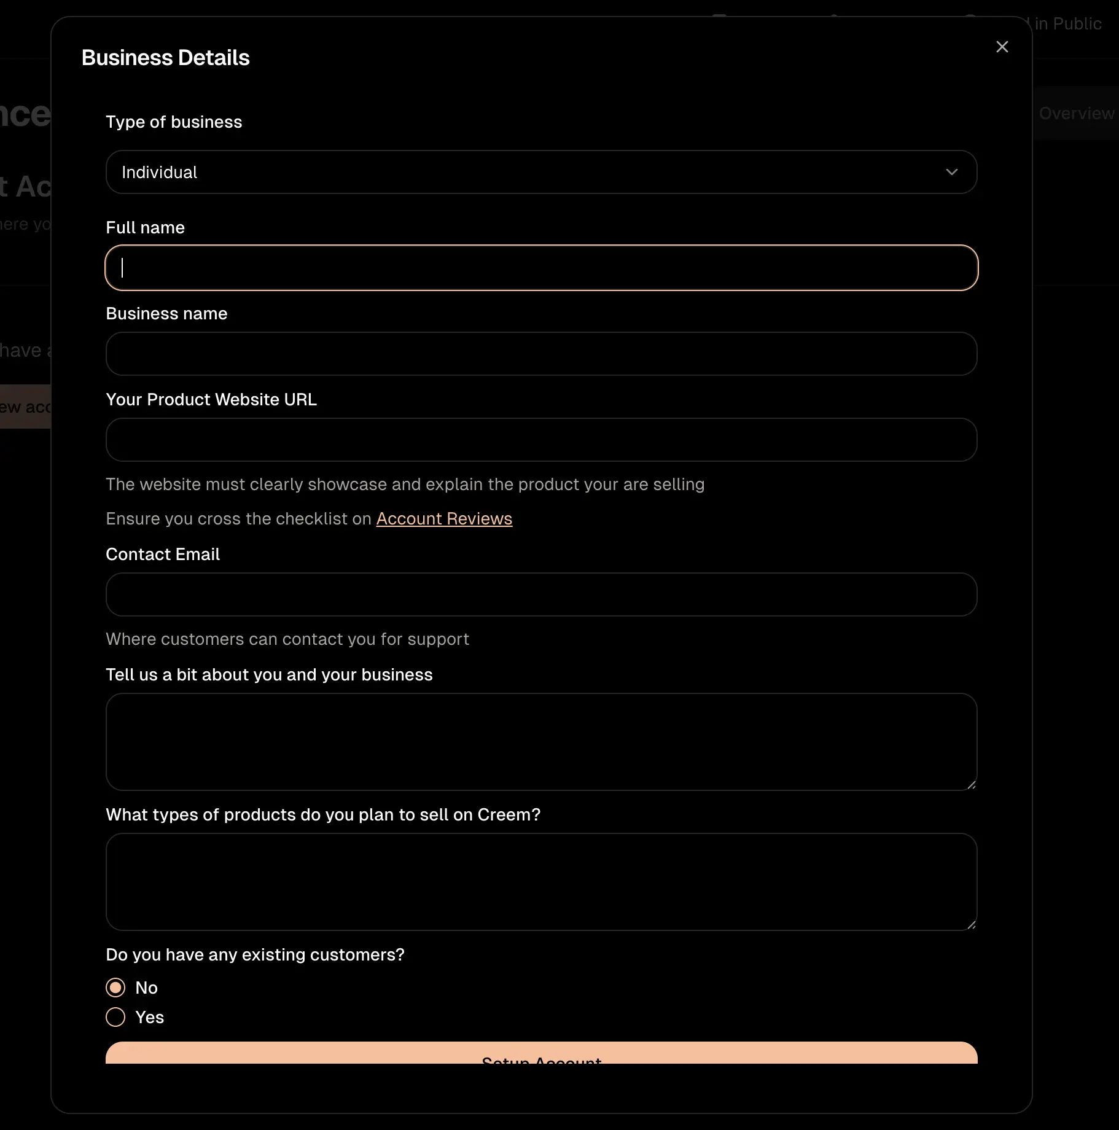Click the 'Business Details' dialog heading
1119x1130 pixels.
165,58
